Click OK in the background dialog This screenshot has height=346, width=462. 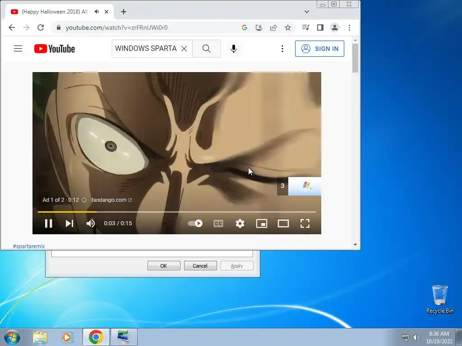[164, 266]
